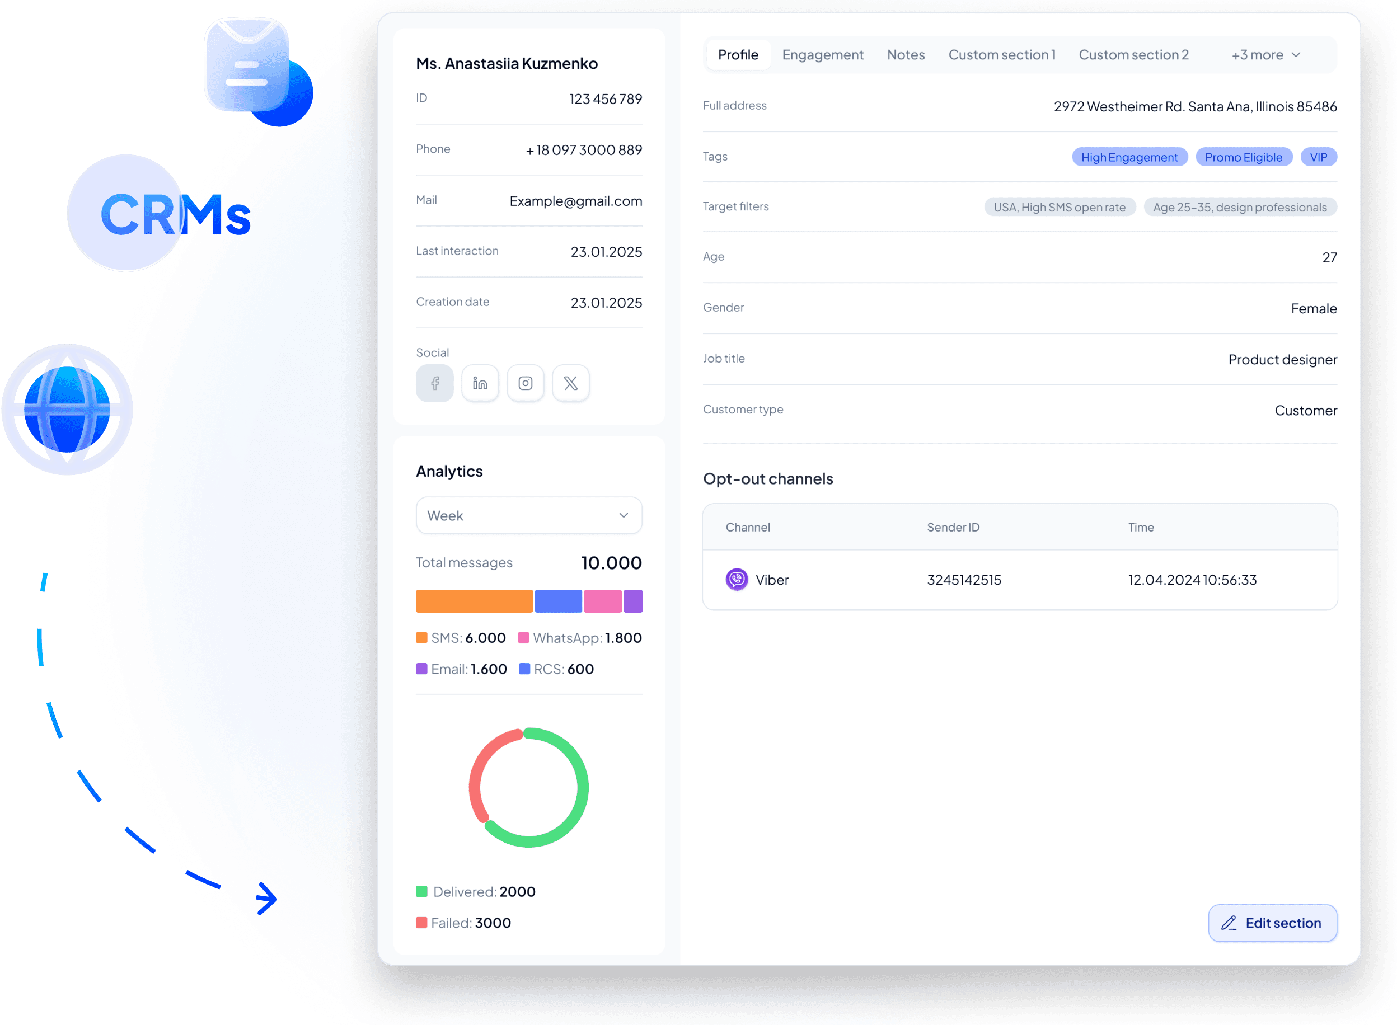This screenshot has height=1025, width=1397.
Task: Open the Notes tab
Action: point(906,55)
